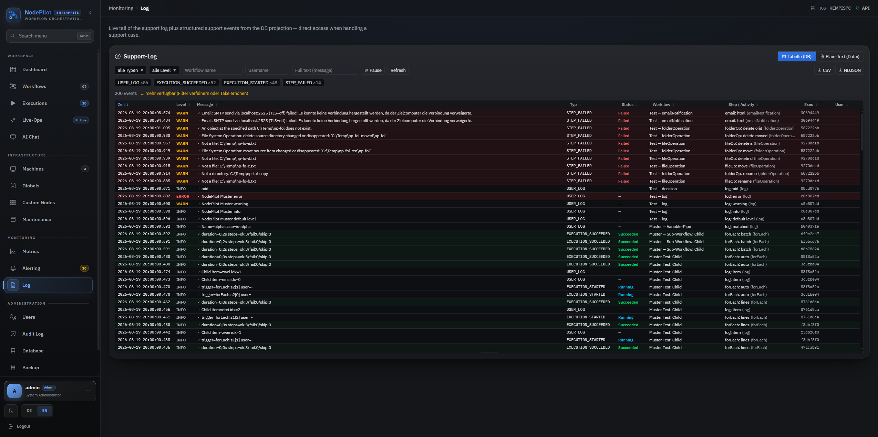Screen dimensions: 878x437
Task: Go to Executions in the sidebar
Action: click(x=49, y=103)
